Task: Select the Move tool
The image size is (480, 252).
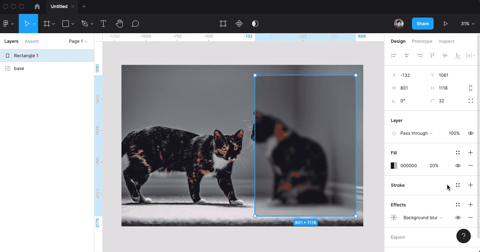Action: click(x=27, y=24)
